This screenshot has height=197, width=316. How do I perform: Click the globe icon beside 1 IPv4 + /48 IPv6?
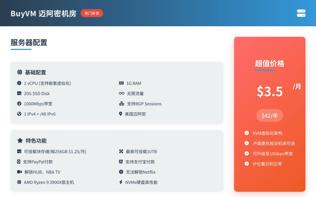(x=19, y=114)
